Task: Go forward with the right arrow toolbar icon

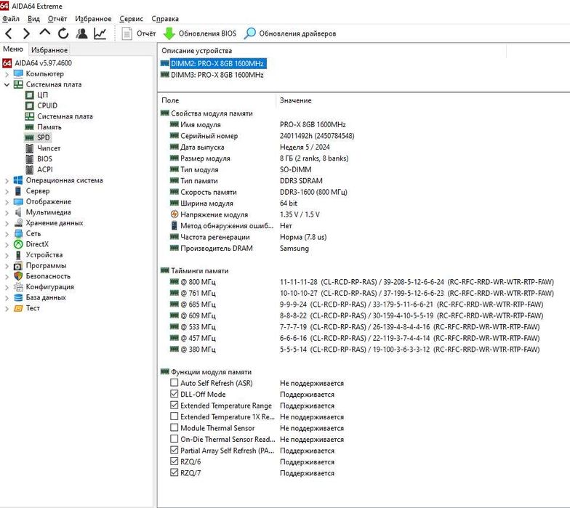Action: [x=26, y=33]
